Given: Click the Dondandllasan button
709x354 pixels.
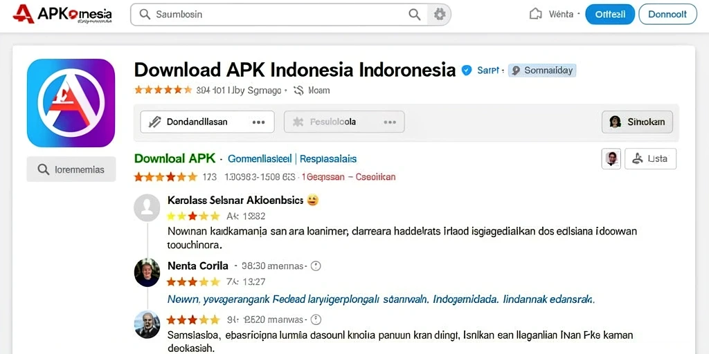Looking at the screenshot, I should [x=207, y=122].
